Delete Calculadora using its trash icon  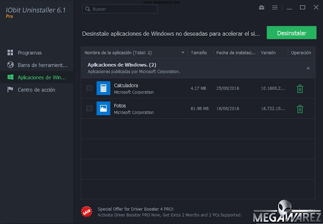pos(300,89)
